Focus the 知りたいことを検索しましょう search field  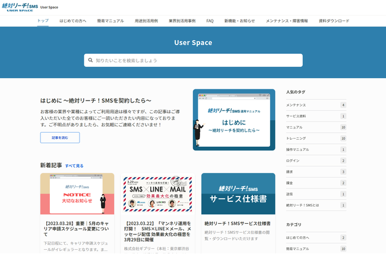[x=196, y=60]
